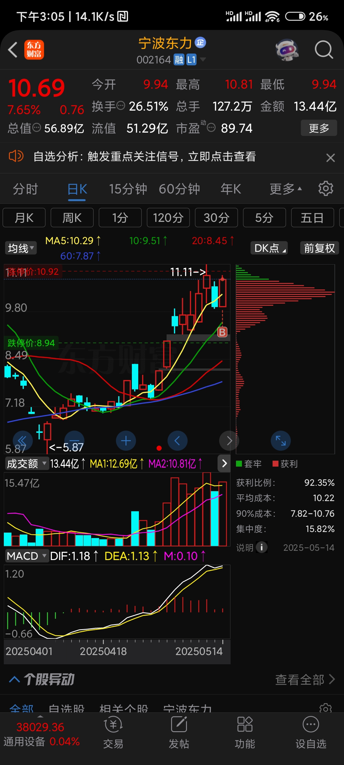
Task: Click the 更多 button for more quote data
Action: [319, 128]
